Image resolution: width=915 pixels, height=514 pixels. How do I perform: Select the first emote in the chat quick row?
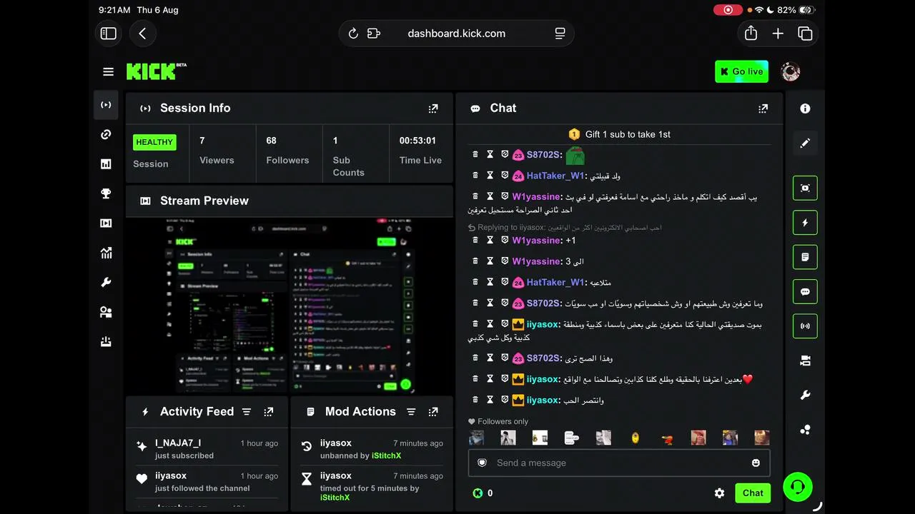point(476,438)
